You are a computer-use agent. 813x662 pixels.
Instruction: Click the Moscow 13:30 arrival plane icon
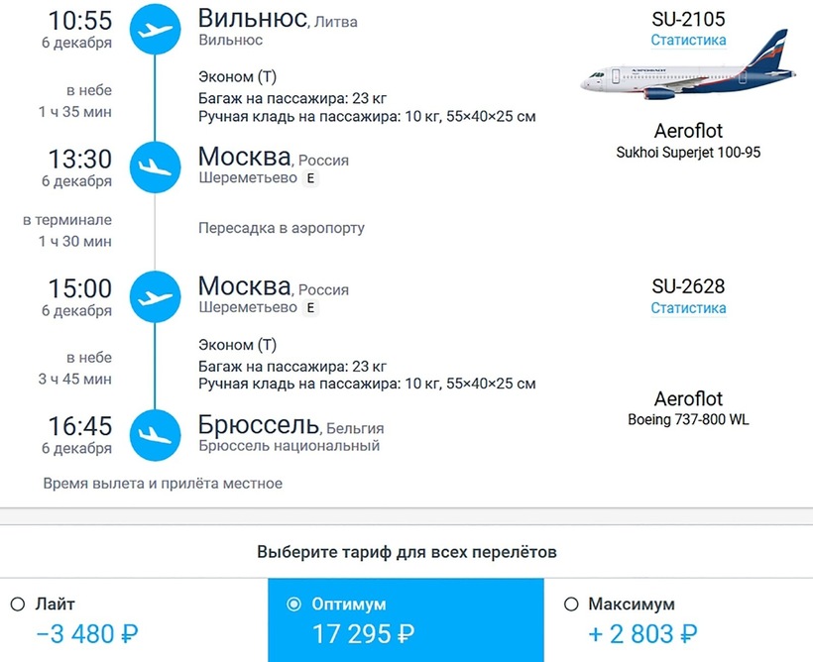point(156,165)
